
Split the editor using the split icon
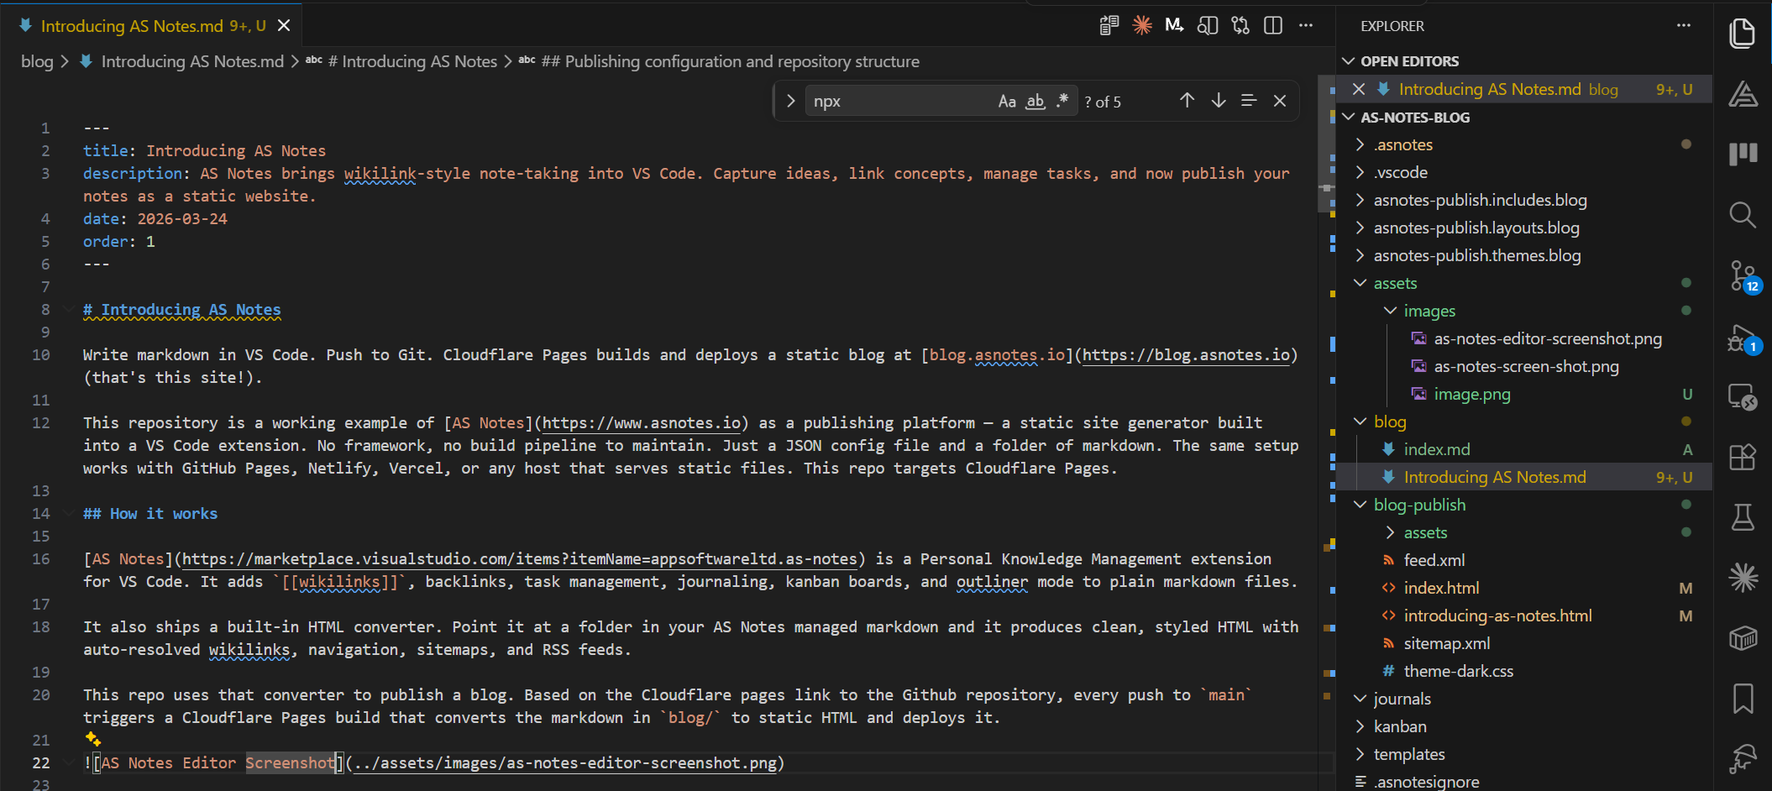click(x=1273, y=25)
